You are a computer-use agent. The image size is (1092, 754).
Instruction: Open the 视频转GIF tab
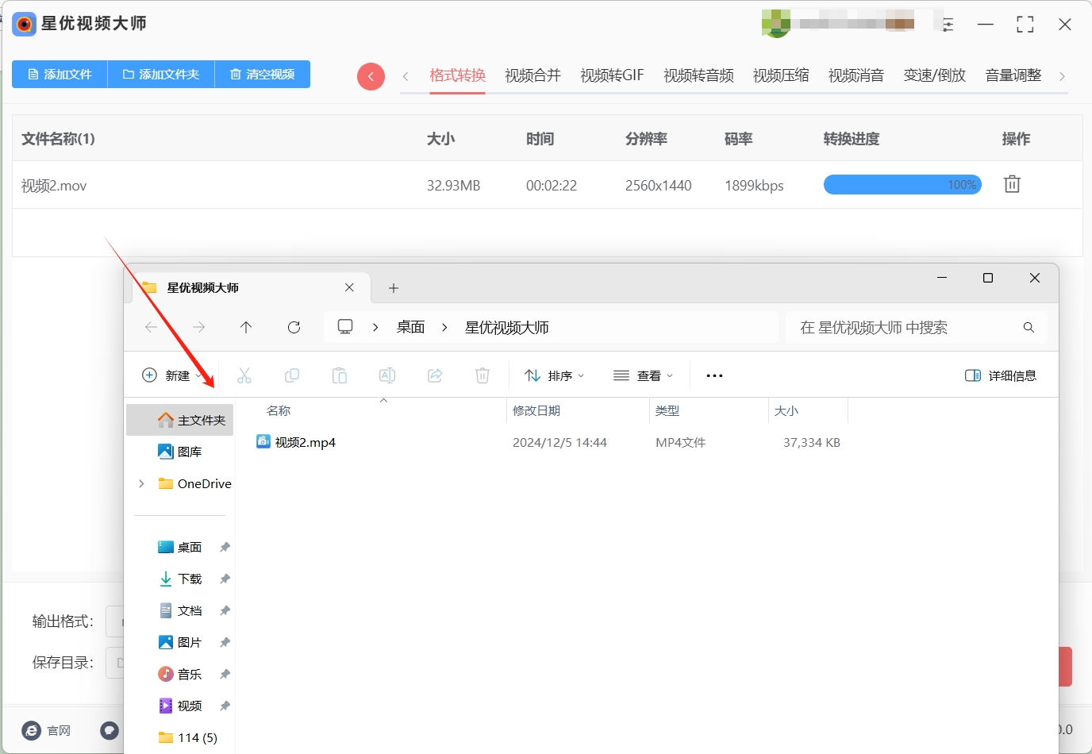[x=612, y=75]
